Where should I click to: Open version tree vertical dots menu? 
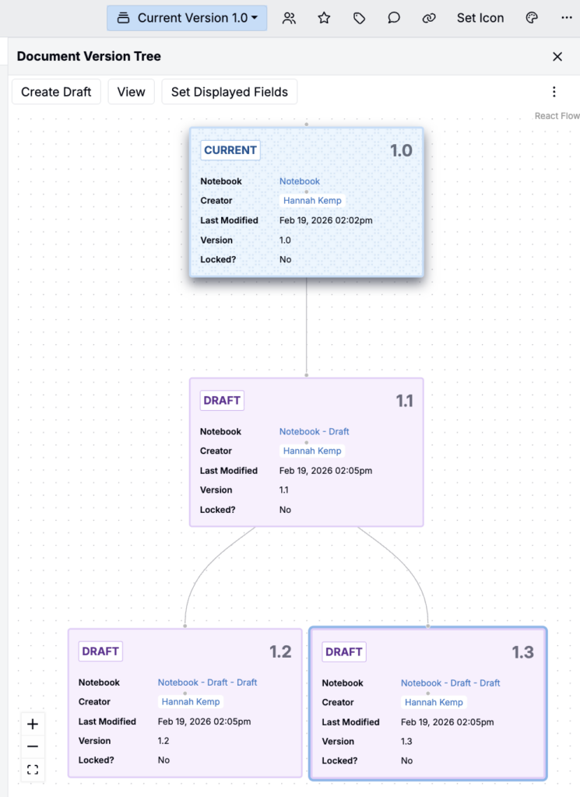pos(554,92)
